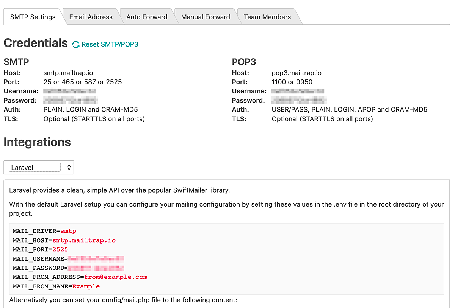Viewport: 455px width, 308px height.
Task: Click the MAIL_FROM_NAME=Example code line
Action: point(56,286)
